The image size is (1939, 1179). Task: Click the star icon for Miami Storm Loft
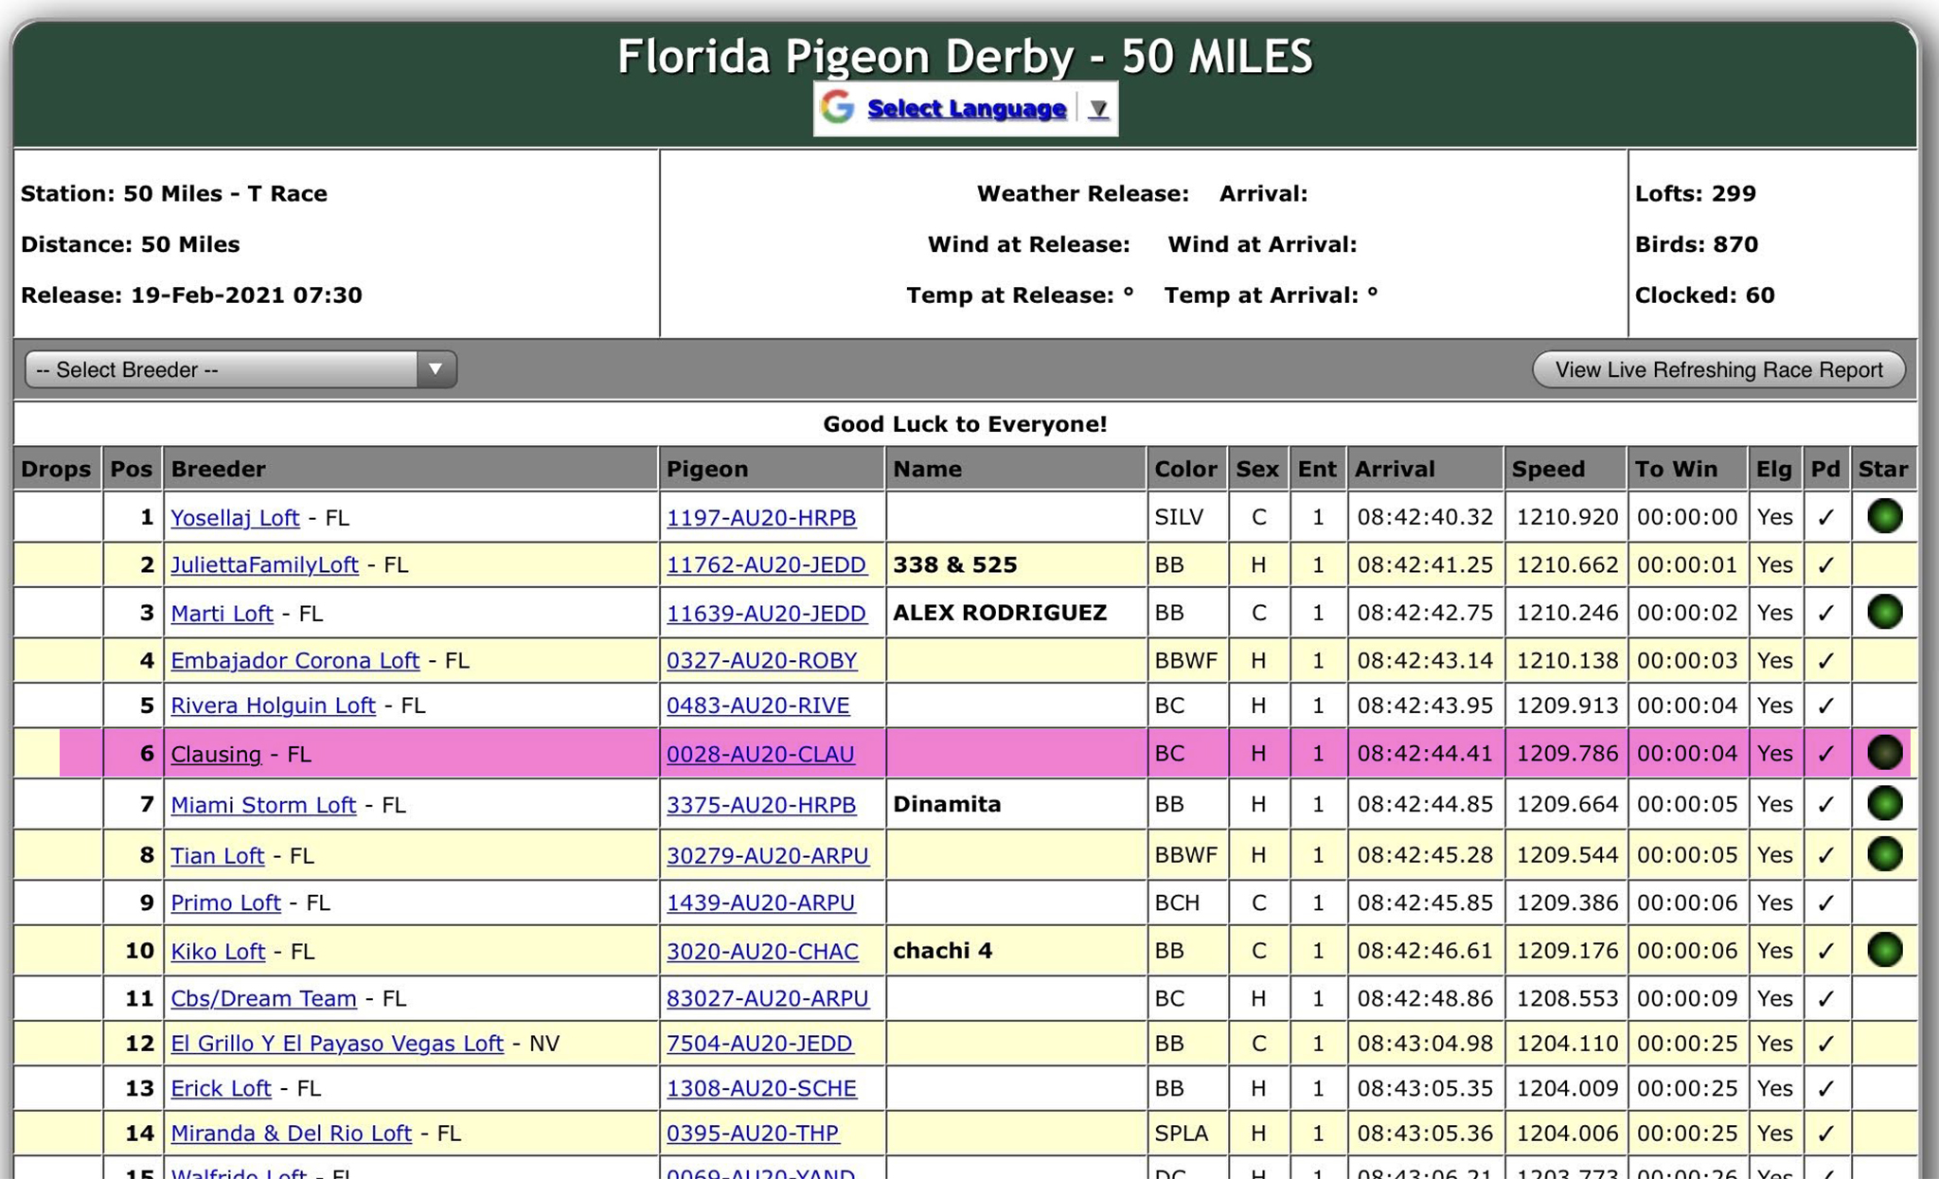pos(1884,804)
